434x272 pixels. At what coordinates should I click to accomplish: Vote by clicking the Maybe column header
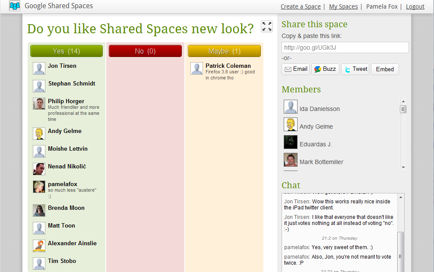pyautogui.click(x=224, y=51)
